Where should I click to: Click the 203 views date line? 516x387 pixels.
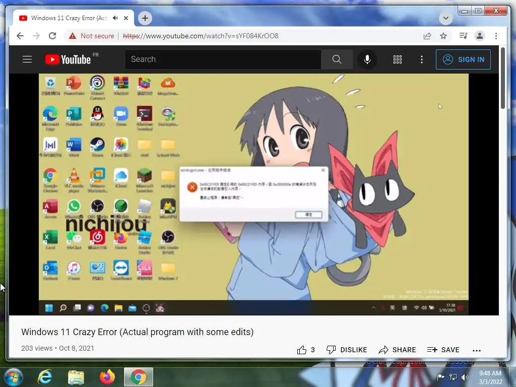tap(57, 348)
